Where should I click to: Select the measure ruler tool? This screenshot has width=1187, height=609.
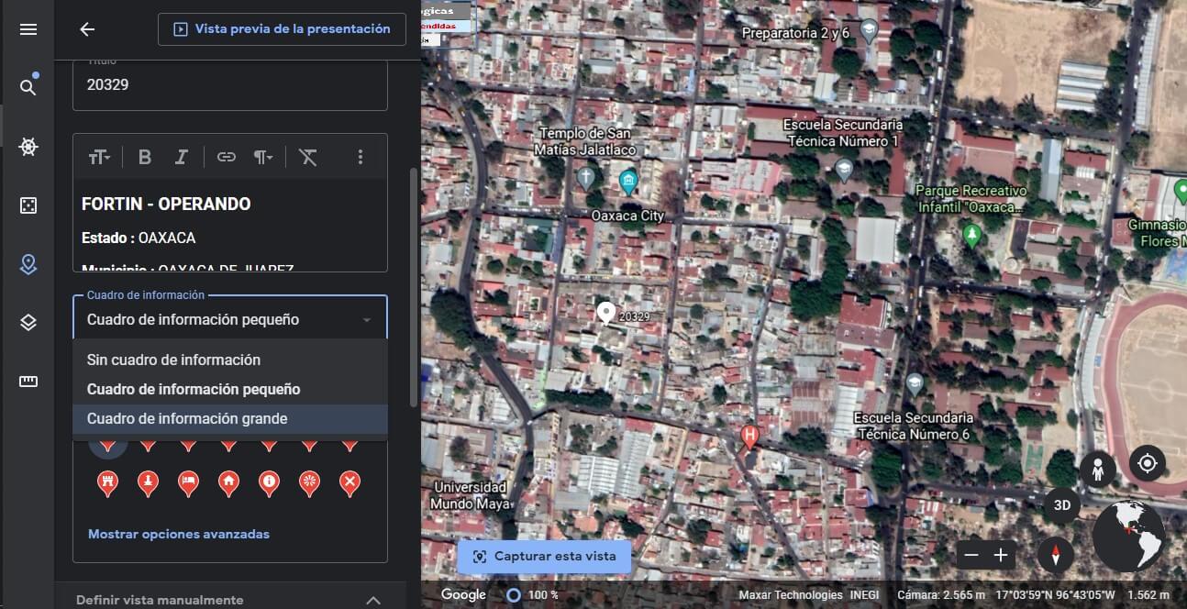click(x=28, y=382)
